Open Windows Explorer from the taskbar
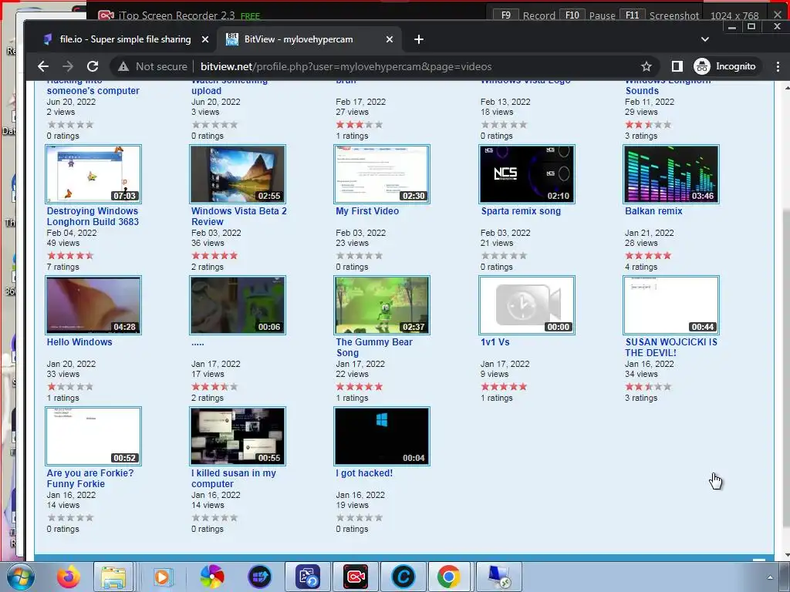 (x=114, y=577)
